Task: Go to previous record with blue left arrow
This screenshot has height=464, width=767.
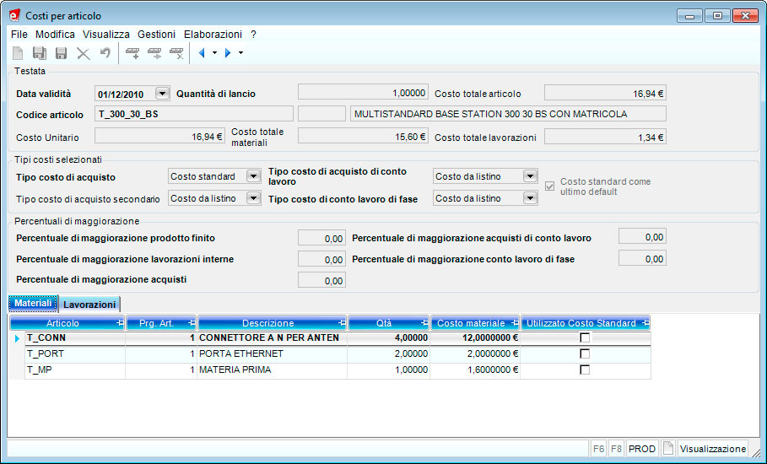Action: [x=202, y=53]
